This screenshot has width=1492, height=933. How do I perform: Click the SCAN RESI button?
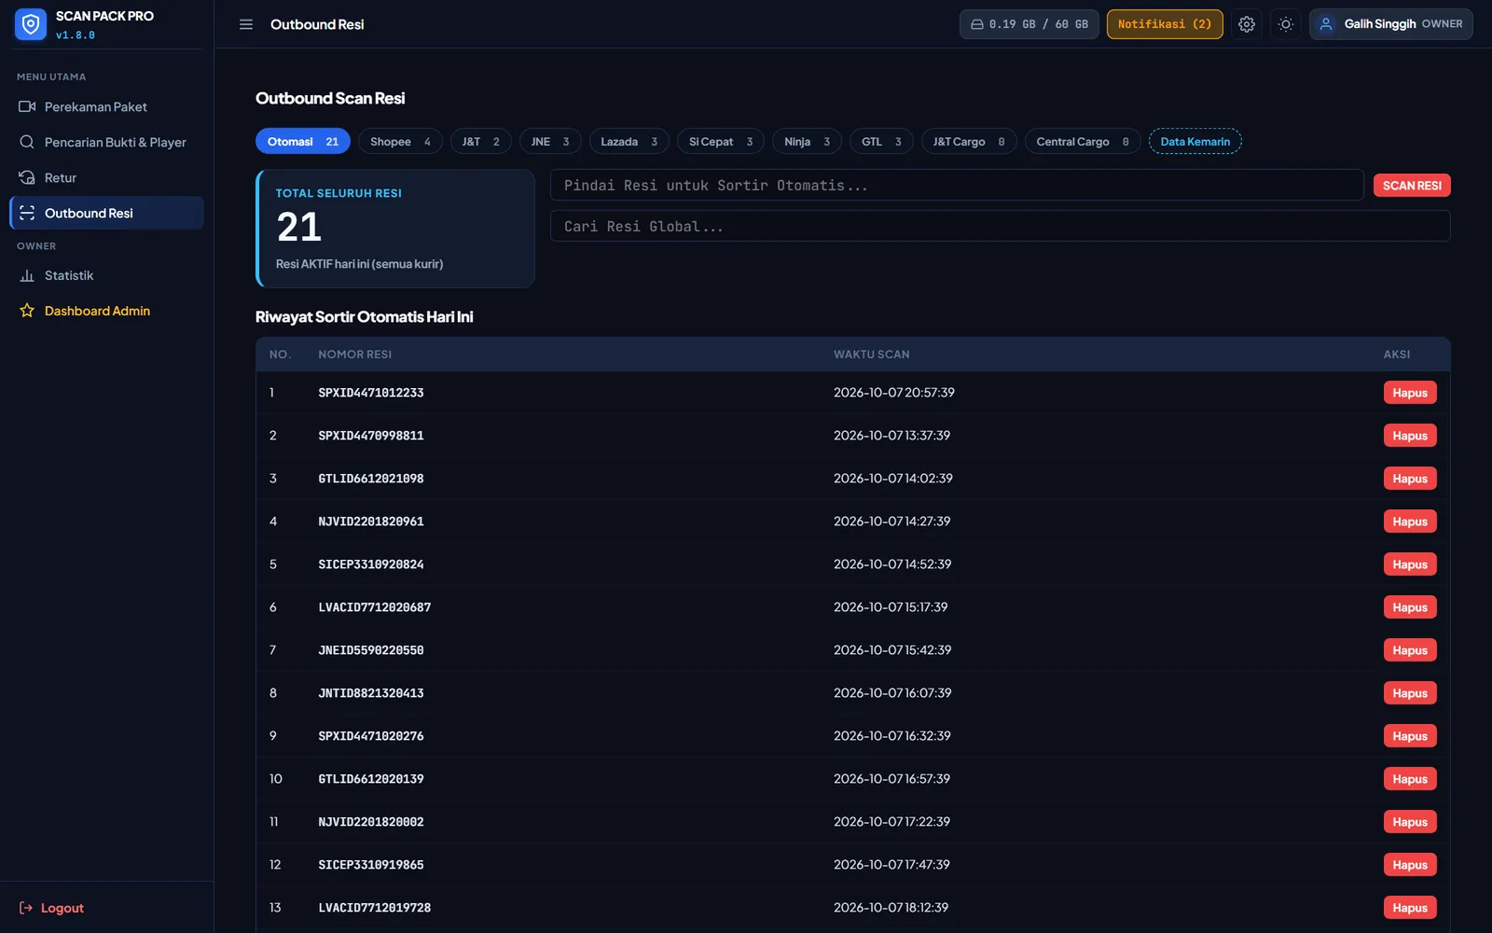pyautogui.click(x=1412, y=186)
